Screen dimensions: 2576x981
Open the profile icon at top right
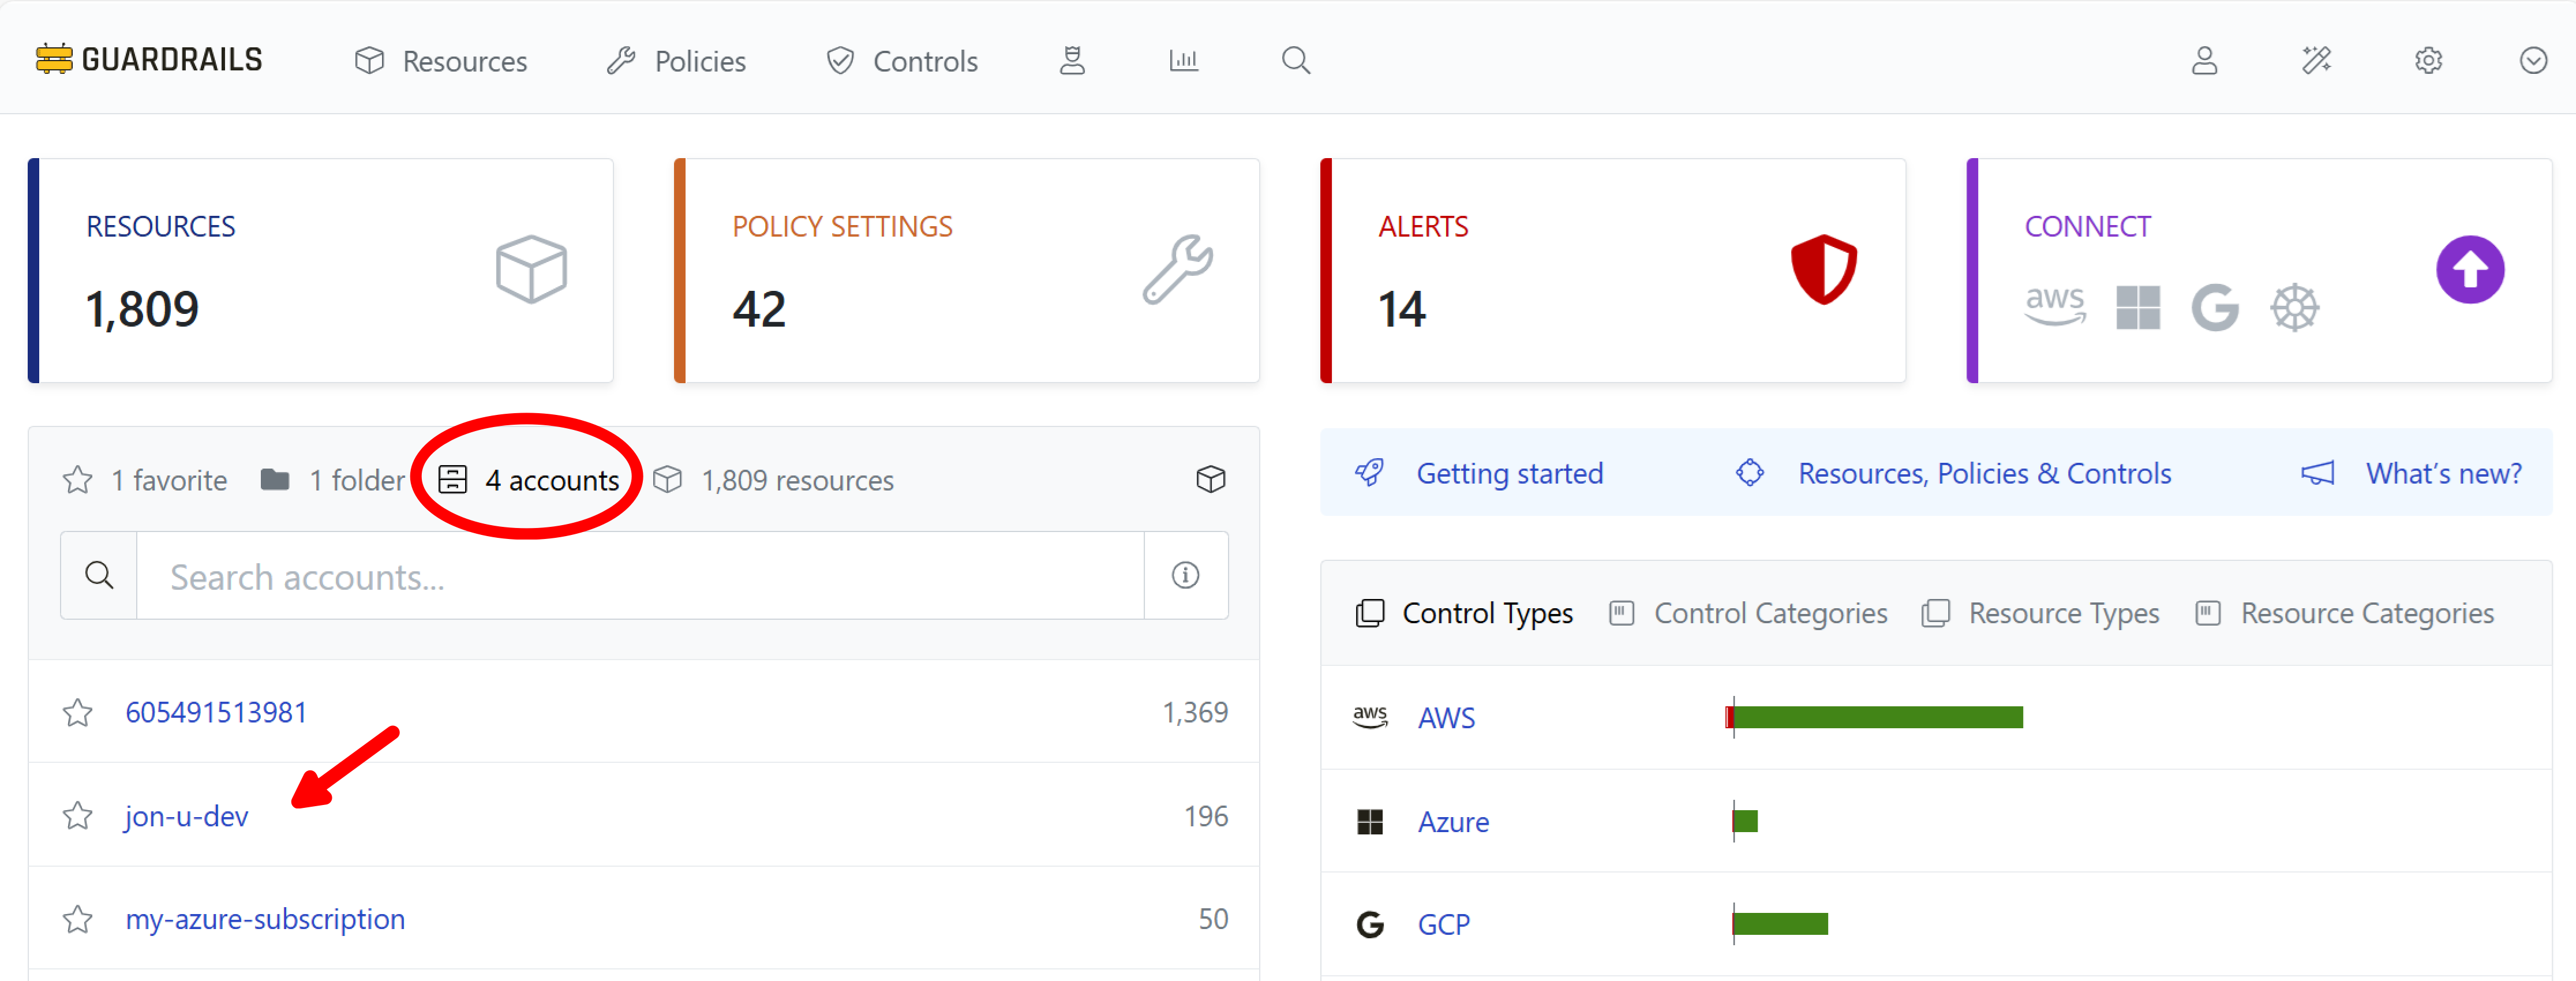tap(2204, 60)
